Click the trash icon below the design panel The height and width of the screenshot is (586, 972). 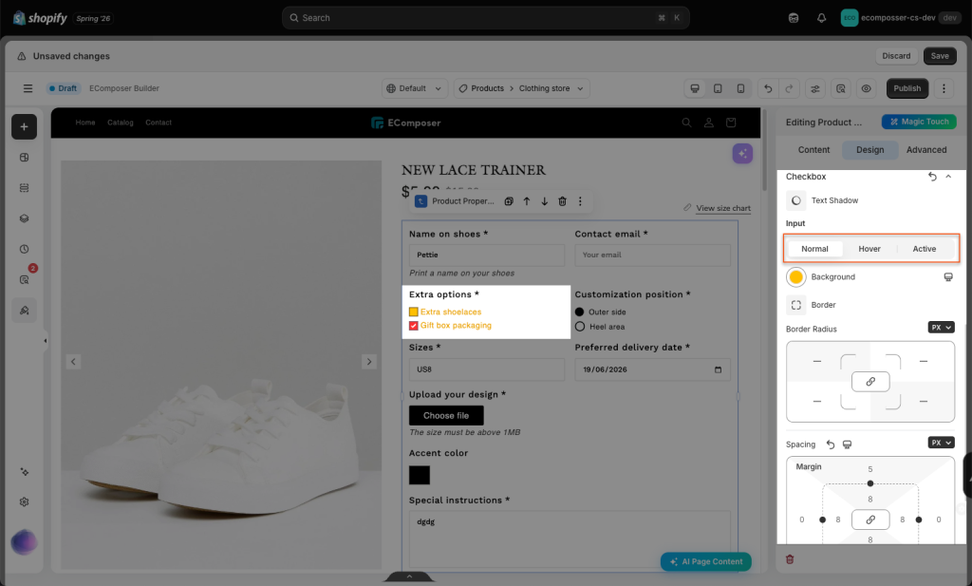(790, 559)
